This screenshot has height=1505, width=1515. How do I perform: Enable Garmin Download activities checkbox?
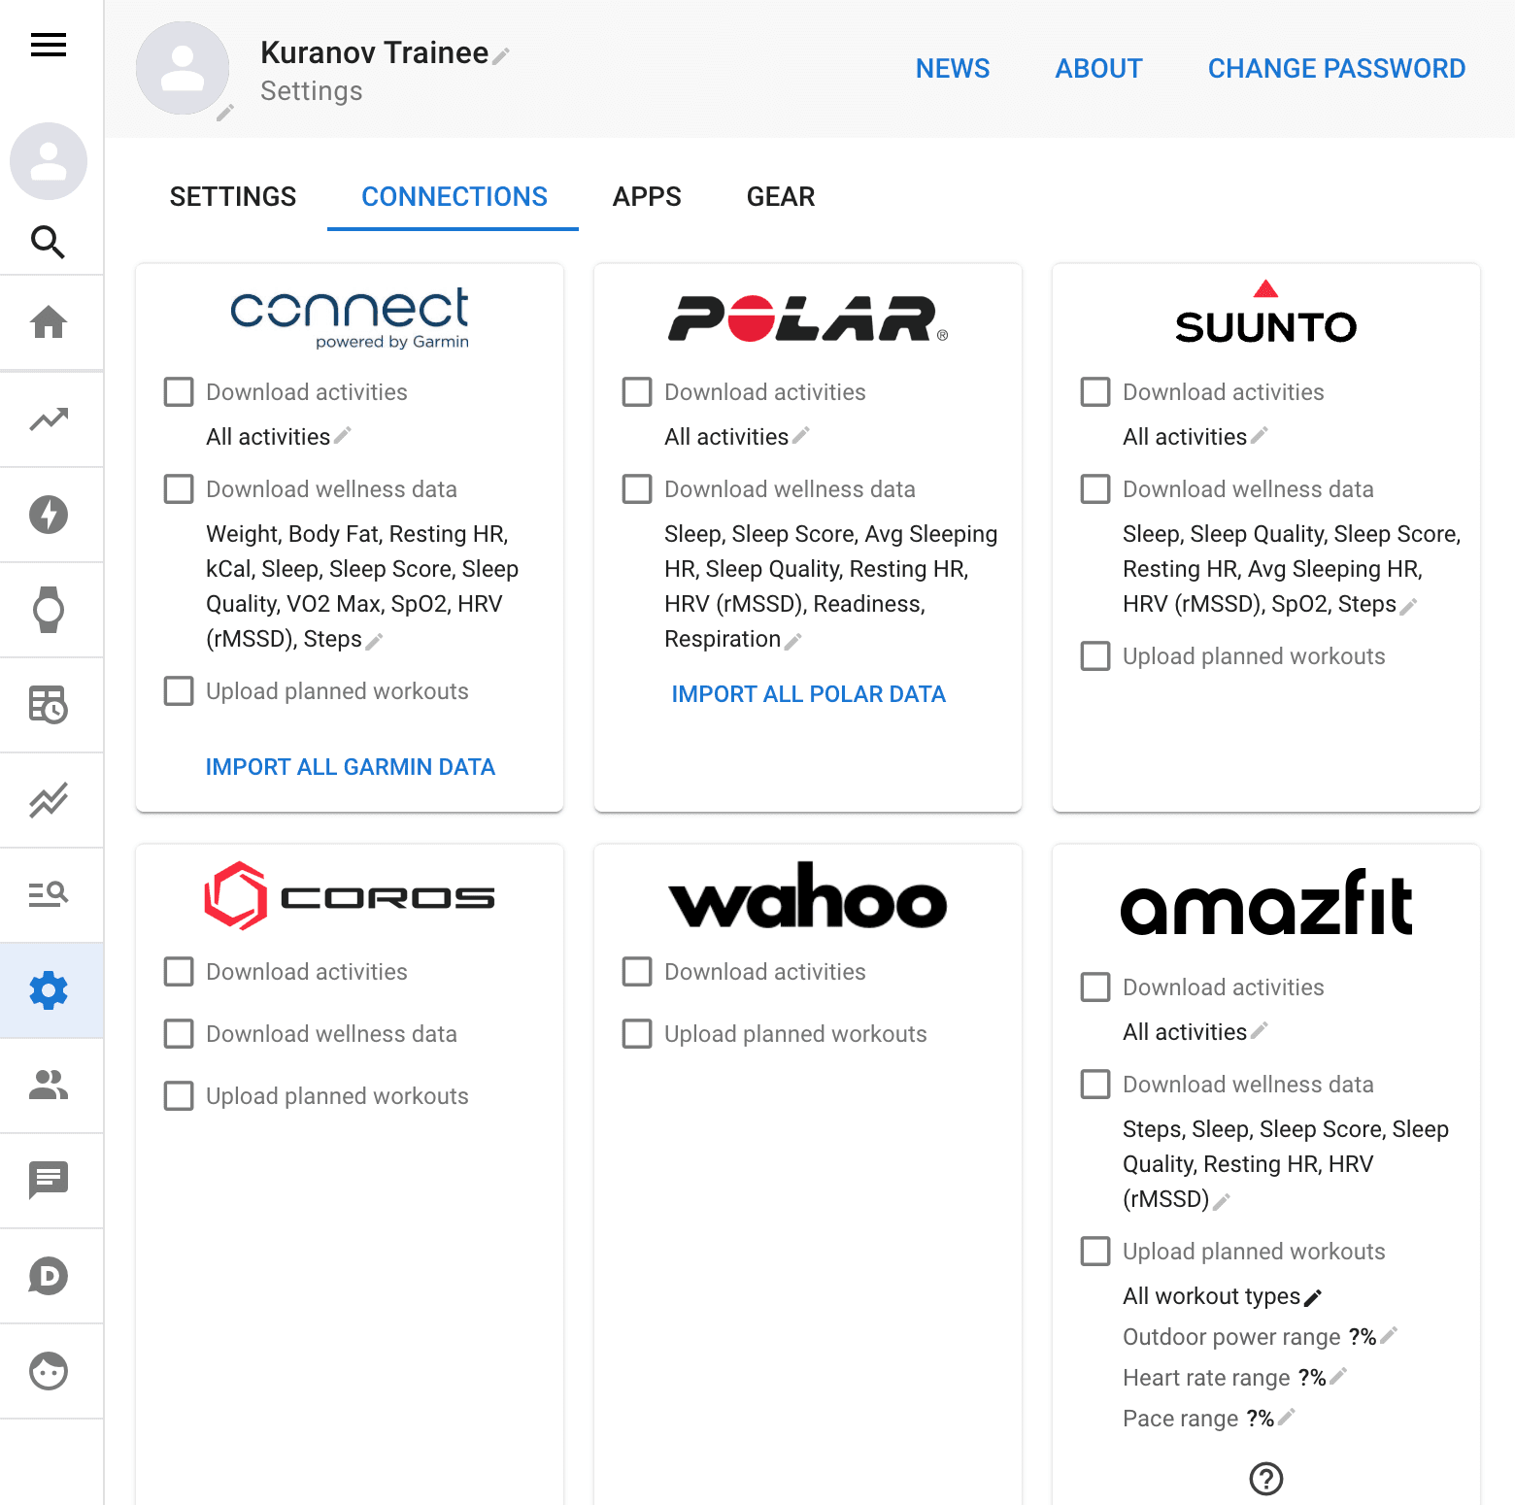[x=179, y=392]
